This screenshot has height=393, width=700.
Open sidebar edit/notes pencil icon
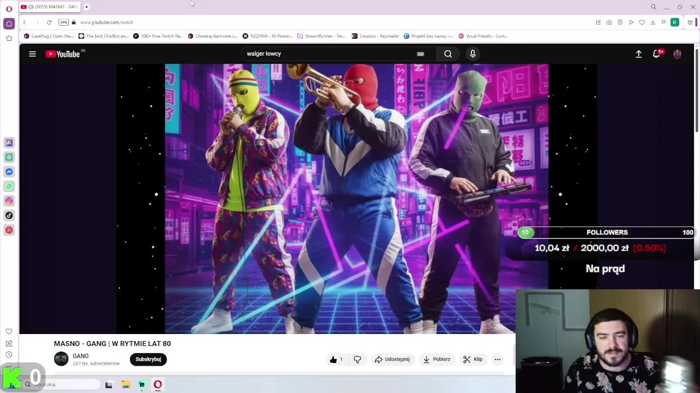coord(9,343)
